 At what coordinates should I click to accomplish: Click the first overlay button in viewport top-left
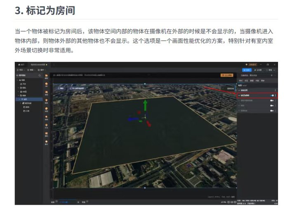[60, 88]
